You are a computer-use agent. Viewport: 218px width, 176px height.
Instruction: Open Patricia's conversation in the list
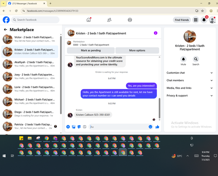30,126
